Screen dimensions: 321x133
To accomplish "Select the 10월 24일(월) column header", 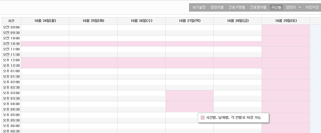I will pos(45,21).
